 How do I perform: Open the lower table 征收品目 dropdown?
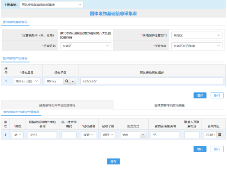[x=89, y=135]
